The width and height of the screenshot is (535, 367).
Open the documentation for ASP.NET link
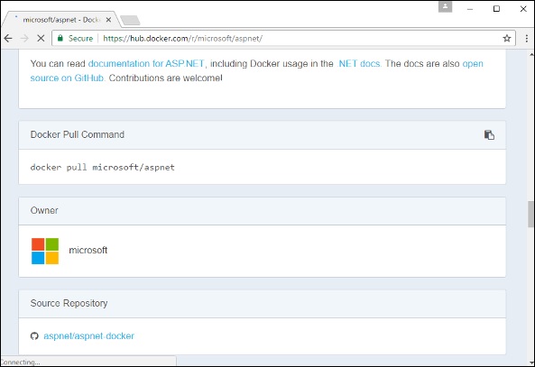[146, 64]
